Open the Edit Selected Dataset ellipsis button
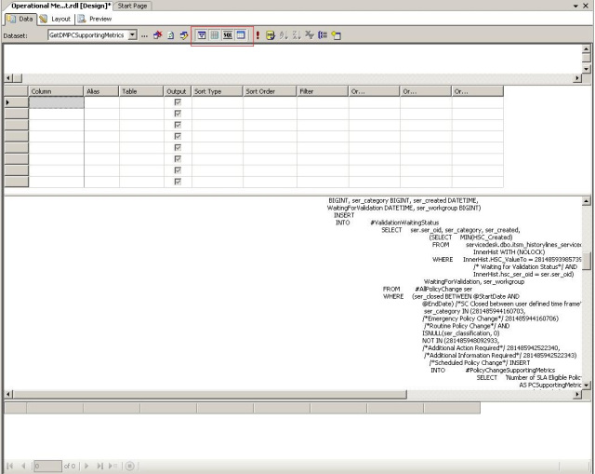The width and height of the screenshot is (595, 474). (x=144, y=35)
